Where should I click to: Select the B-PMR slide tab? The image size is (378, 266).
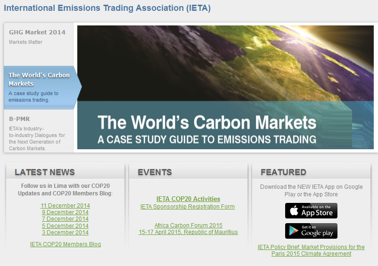(38, 133)
